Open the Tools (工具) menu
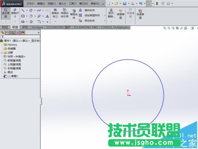Image resolution: width=198 pixels, height=149 pixels. (x=72, y=4)
